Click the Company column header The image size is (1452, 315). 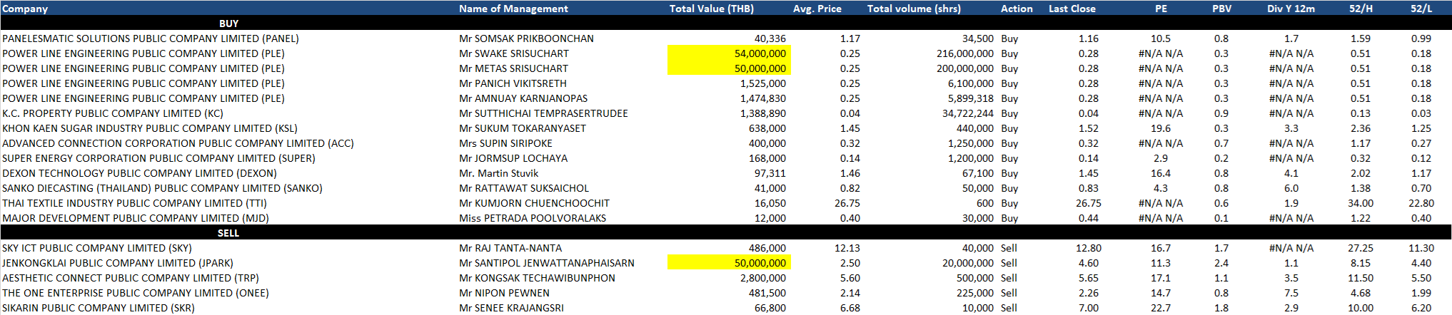click(x=25, y=9)
